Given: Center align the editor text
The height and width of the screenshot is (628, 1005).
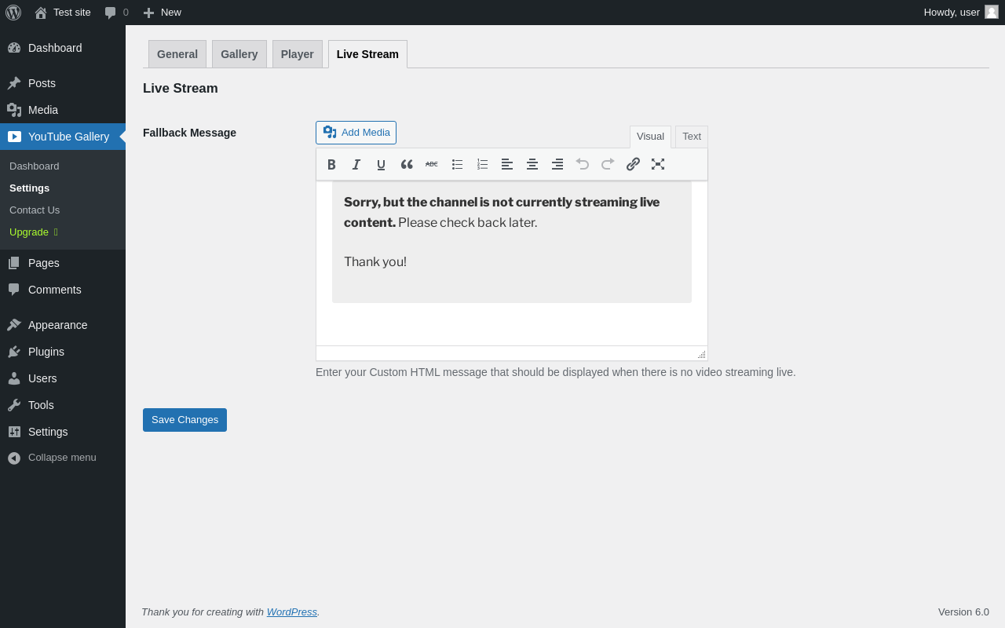Looking at the screenshot, I should point(532,164).
